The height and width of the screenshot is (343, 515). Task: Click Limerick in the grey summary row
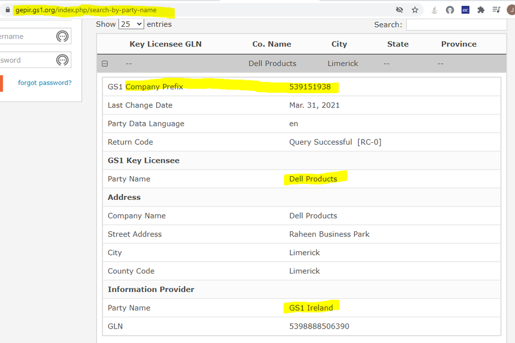[343, 63]
